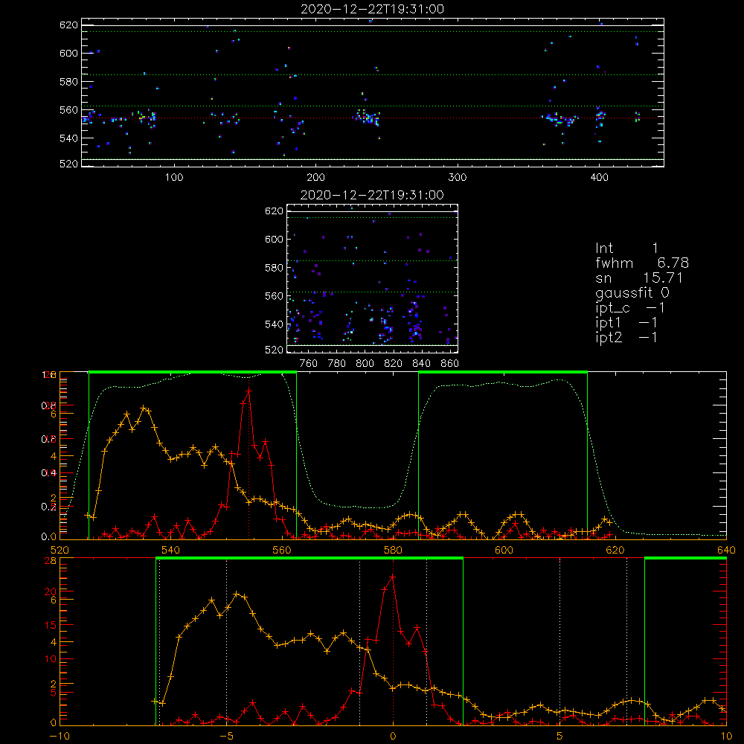This screenshot has width=744, height=744.
Task: Click x-axis label -10 on bottom plot
Action: [60, 737]
